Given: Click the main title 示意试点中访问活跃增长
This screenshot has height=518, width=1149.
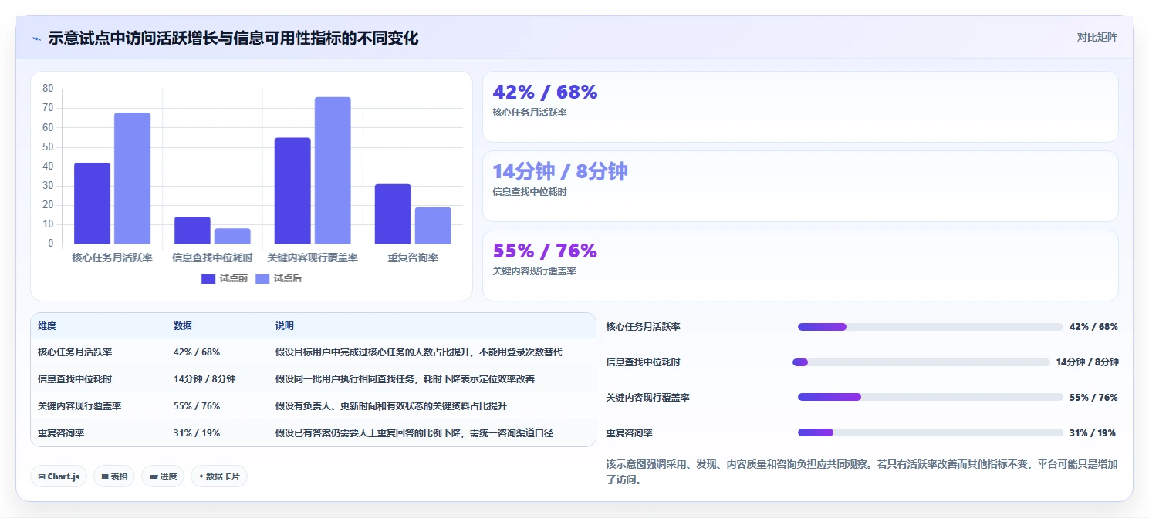Looking at the screenshot, I should pos(233,38).
